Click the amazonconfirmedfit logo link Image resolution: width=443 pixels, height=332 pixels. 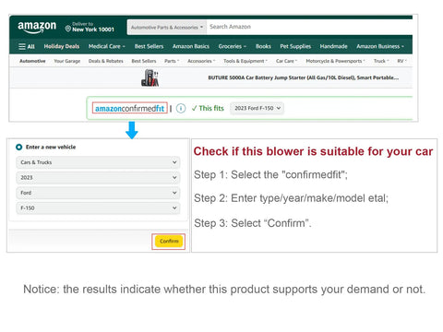pyautogui.click(x=129, y=108)
